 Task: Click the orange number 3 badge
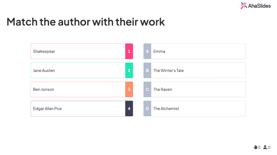(129, 89)
